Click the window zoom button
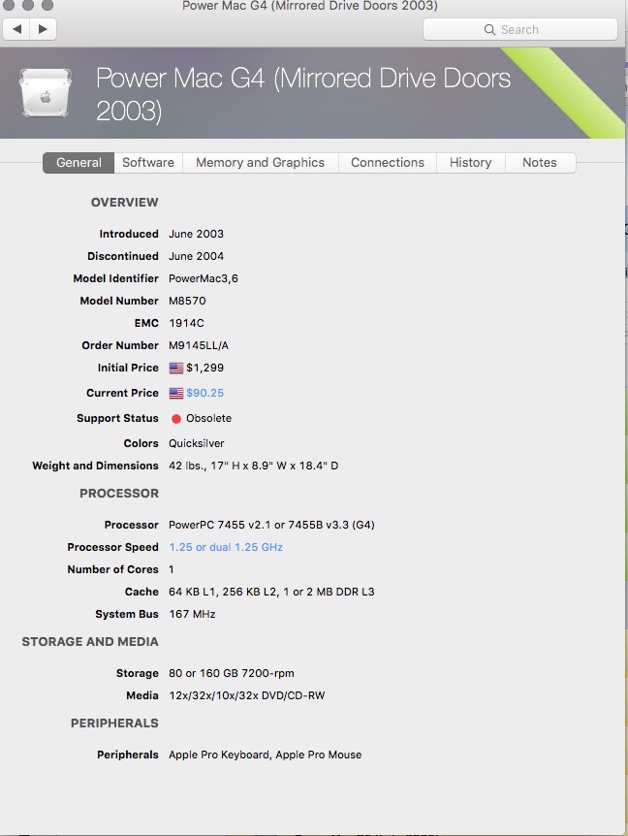This screenshot has height=836, width=628. 47,5
